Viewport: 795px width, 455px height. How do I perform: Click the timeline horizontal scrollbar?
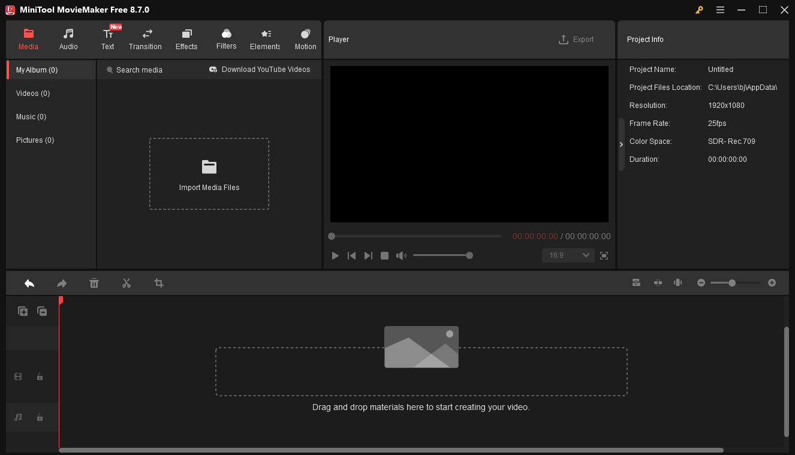(x=391, y=450)
